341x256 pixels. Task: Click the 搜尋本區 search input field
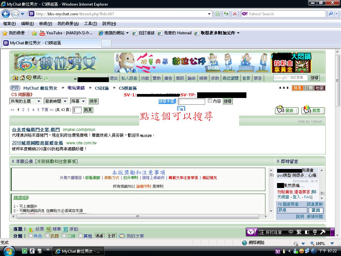click(191, 101)
